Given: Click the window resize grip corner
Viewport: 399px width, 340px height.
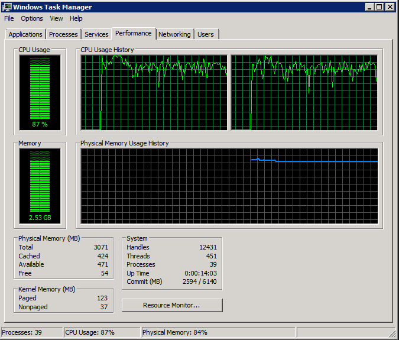Looking at the screenshot, I should [393, 333].
